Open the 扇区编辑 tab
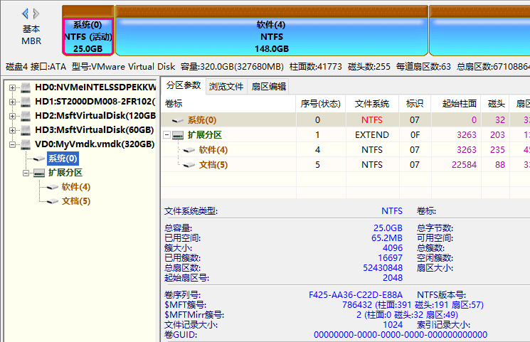Viewport: 530px width, 342px height. [269, 87]
